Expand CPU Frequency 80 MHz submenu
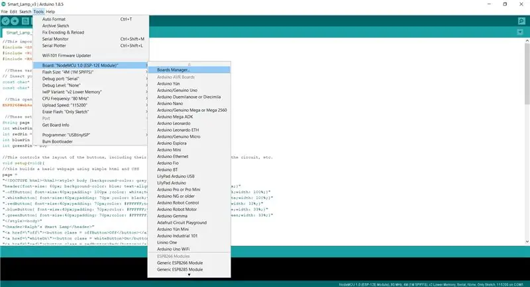This screenshot has height=287, width=530. (x=91, y=99)
